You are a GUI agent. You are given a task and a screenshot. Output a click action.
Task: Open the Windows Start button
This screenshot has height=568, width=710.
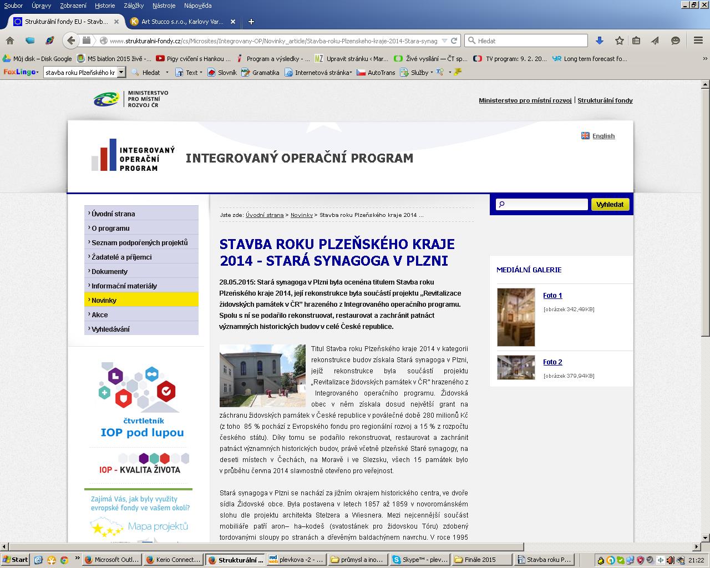pyautogui.click(x=16, y=560)
